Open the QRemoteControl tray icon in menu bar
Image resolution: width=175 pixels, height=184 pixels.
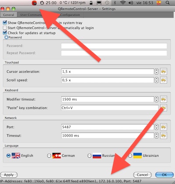click(34, 3)
